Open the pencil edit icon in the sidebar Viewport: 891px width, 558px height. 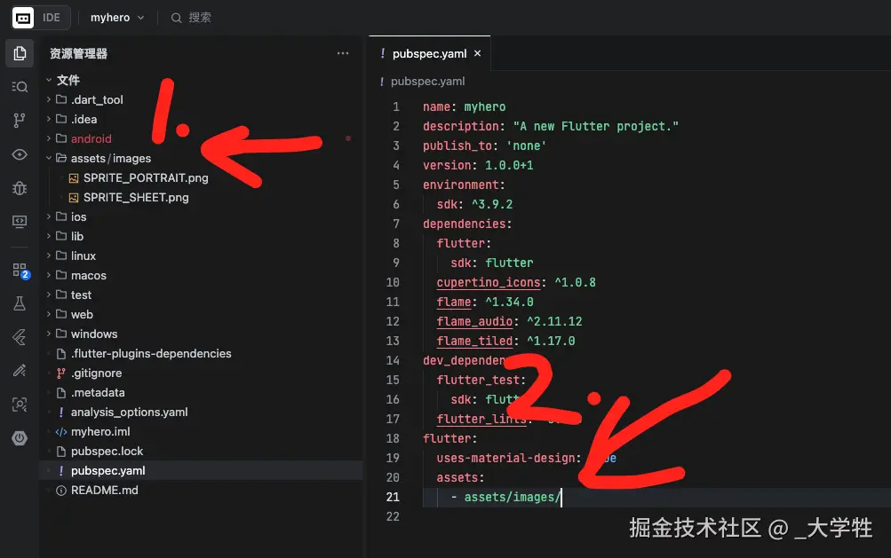[19, 371]
